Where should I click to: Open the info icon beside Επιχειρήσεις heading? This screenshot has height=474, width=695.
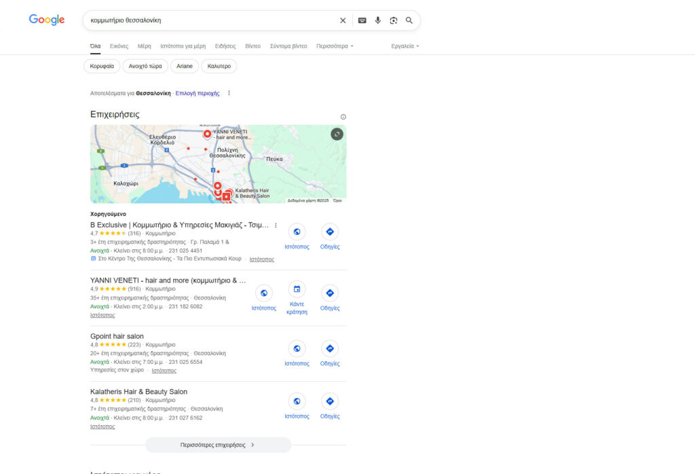(343, 117)
